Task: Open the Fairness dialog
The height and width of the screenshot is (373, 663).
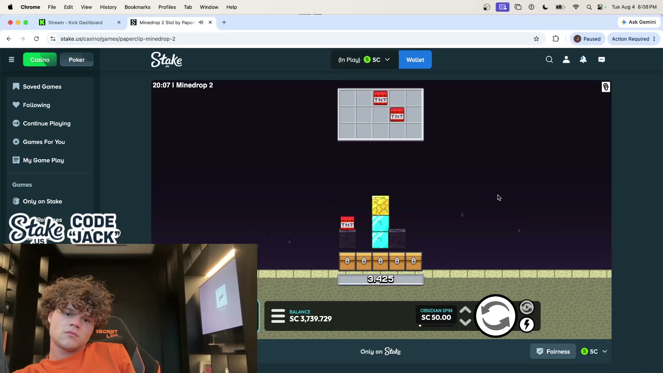Action: pos(553,352)
